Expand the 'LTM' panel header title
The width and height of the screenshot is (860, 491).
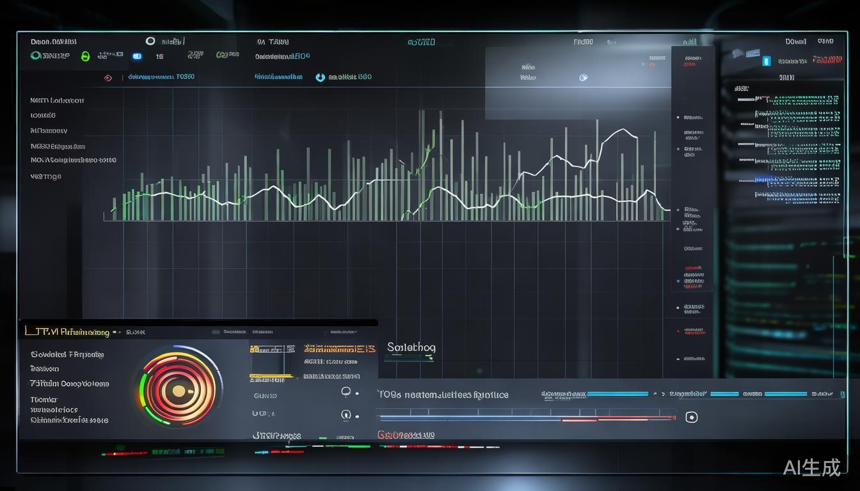tap(67, 331)
